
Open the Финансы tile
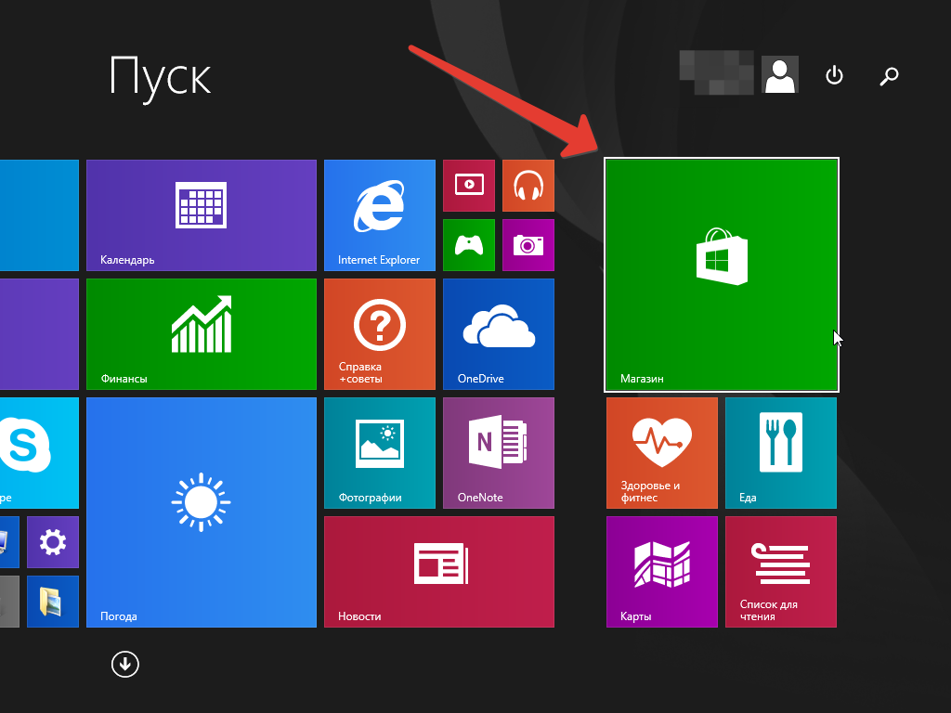pyautogui.click(x=202, y=334)
